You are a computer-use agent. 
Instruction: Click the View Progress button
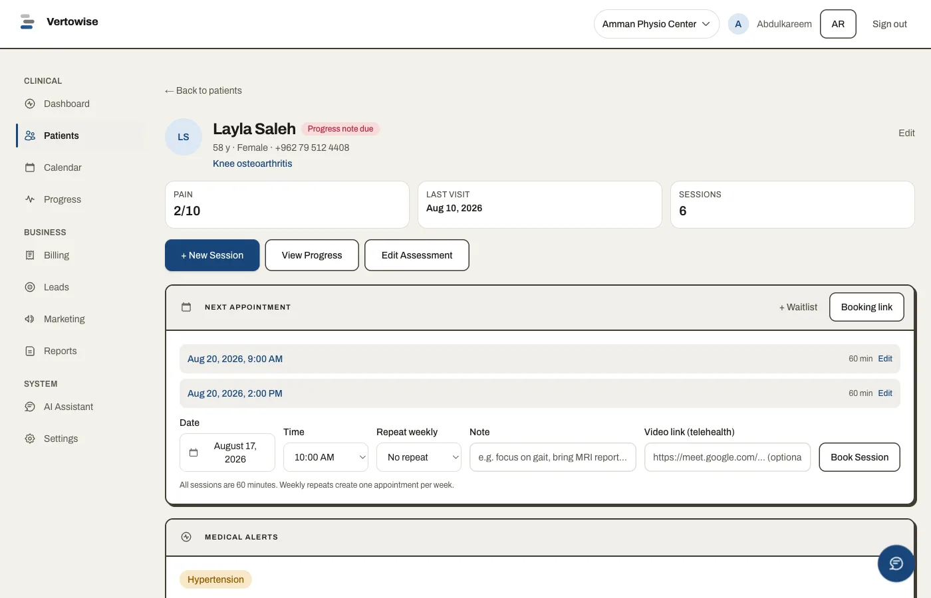click(x=312, y=255)
